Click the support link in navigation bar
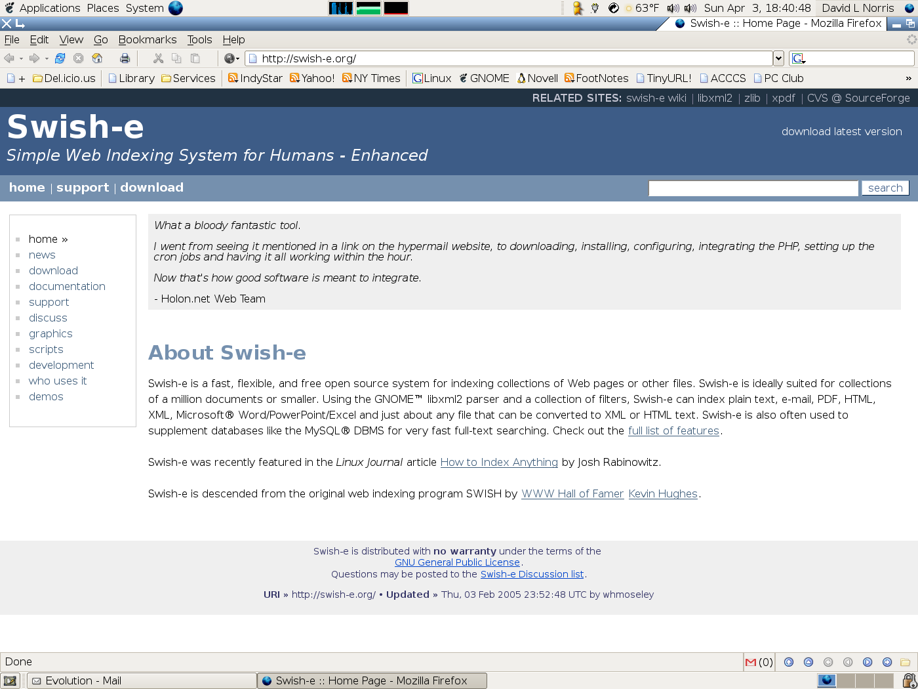 (x=83, y=187)
